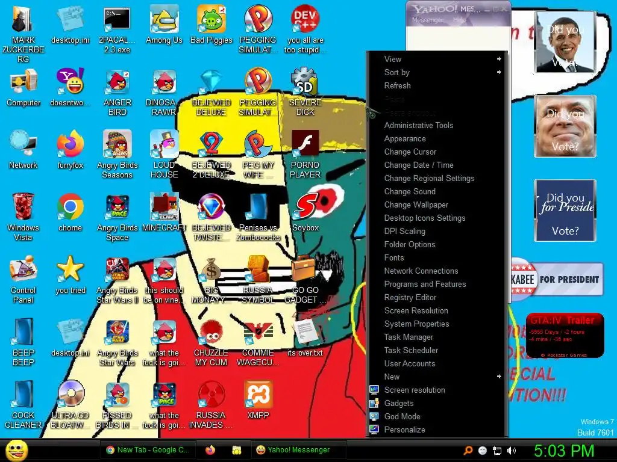The image size is (617, 462).
Task: Open Help menu in Yahoo Messenger
Action: [x=459, y=20]
